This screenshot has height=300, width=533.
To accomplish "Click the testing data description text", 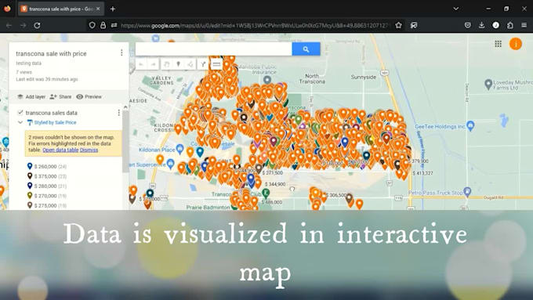I will pyautogui.click(x=28, y=63).
